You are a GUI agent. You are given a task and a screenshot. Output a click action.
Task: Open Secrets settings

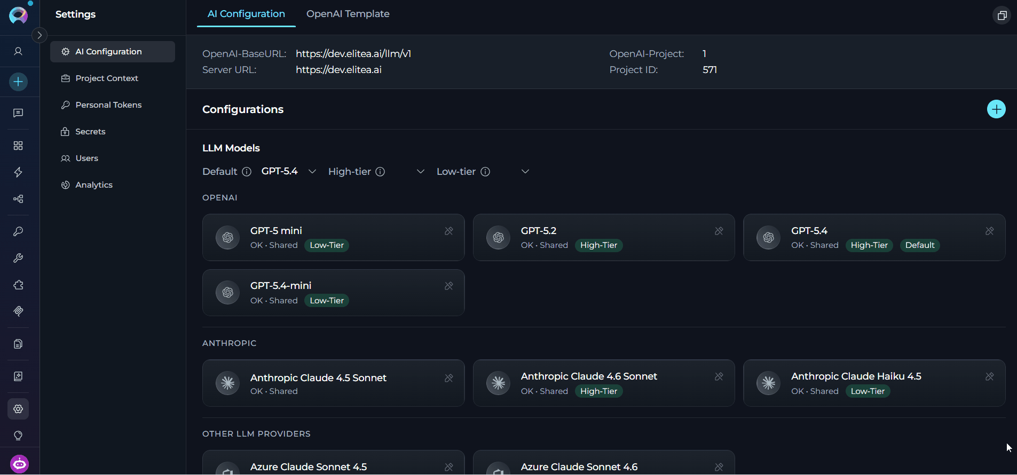pos(113,132)
